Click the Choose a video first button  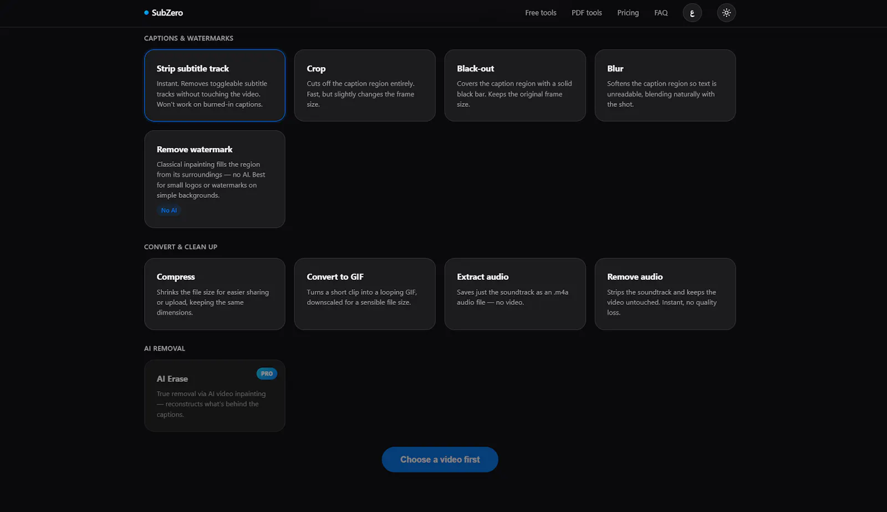pyautogui.click(x=440, y=459)
